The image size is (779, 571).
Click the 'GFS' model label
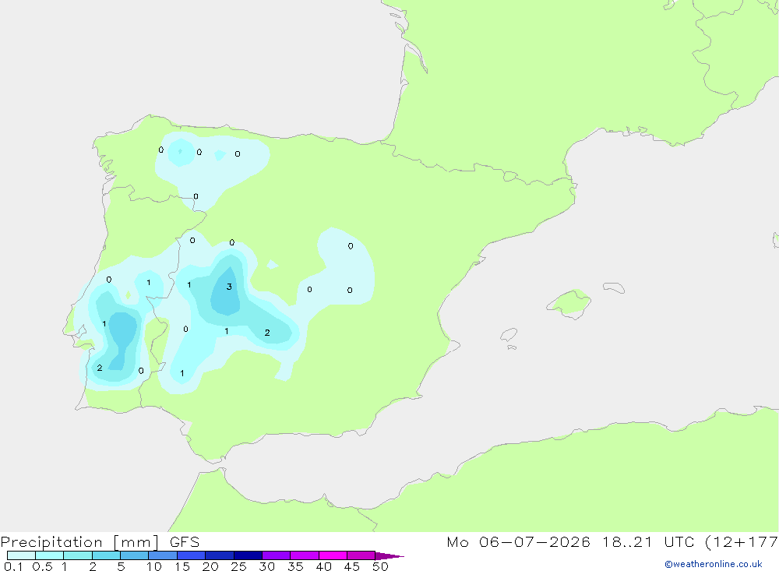185,541
